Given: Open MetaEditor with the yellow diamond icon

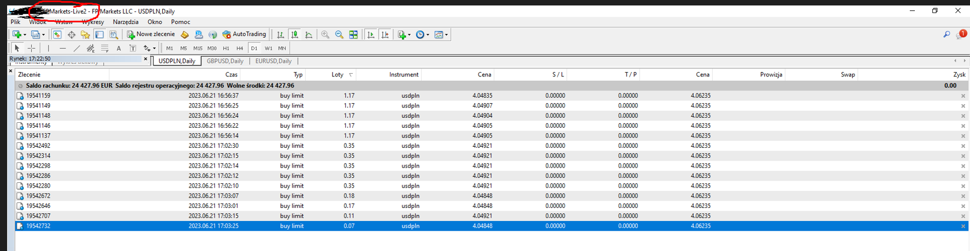Looking at the screenshot, I should (185, 34).
